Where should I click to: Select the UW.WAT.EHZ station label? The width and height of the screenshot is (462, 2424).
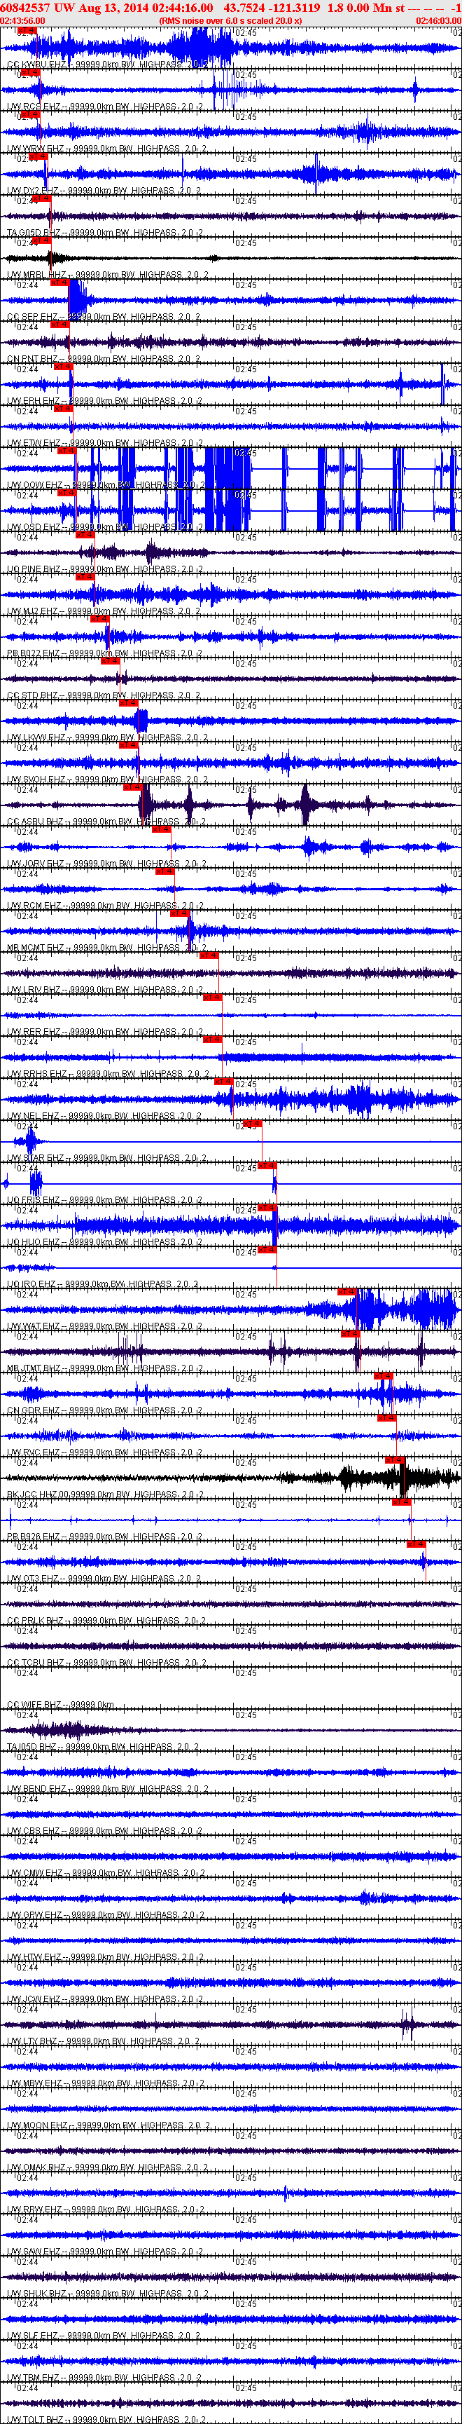105,1327
